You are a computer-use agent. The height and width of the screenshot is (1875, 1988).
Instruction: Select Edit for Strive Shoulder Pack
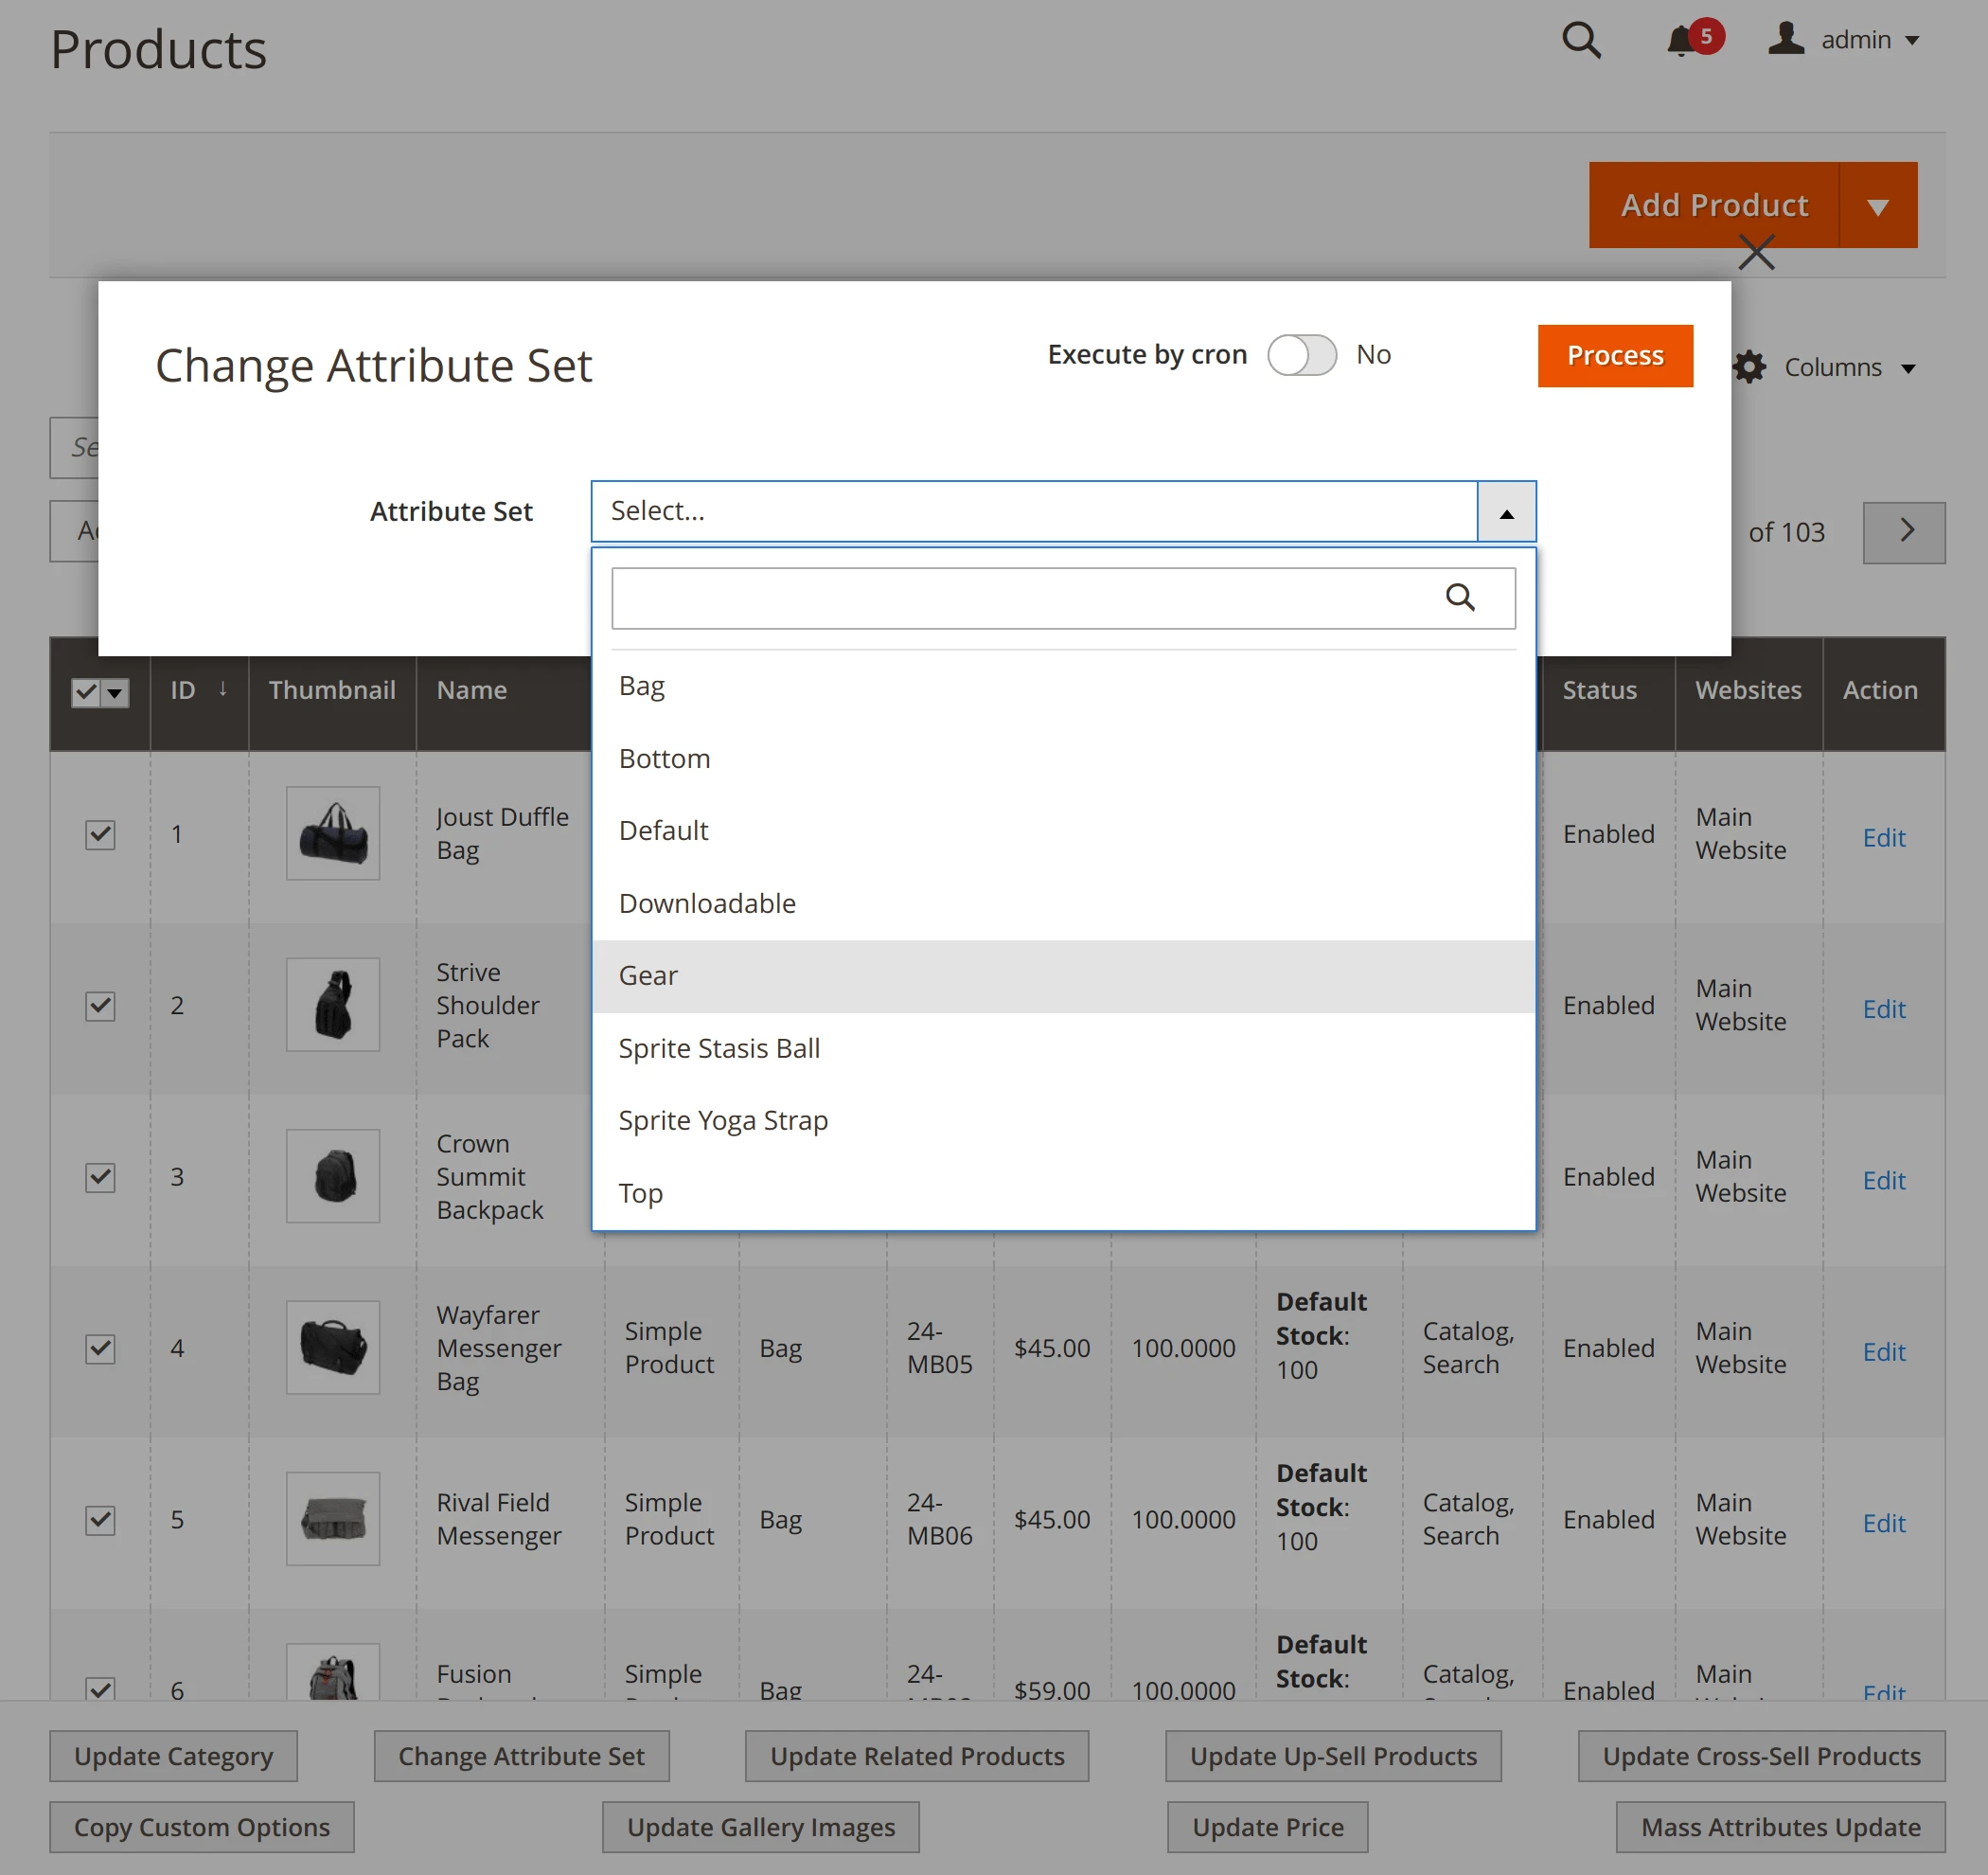click(x=1884, y=1009)
